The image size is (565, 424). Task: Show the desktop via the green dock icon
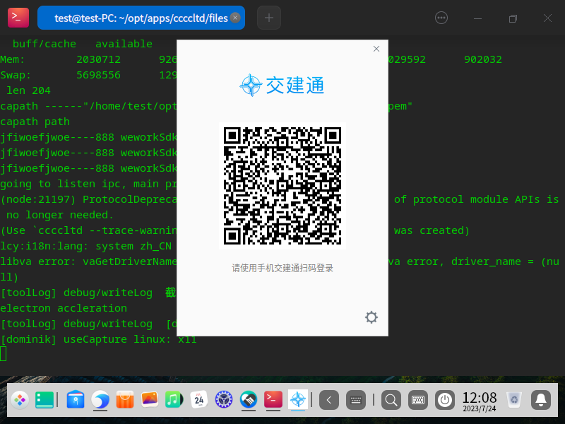tap(44, 400)
